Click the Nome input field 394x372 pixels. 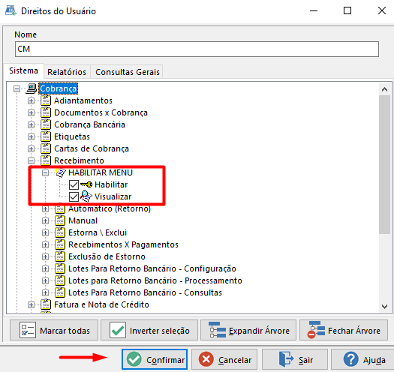pos(197,49)
